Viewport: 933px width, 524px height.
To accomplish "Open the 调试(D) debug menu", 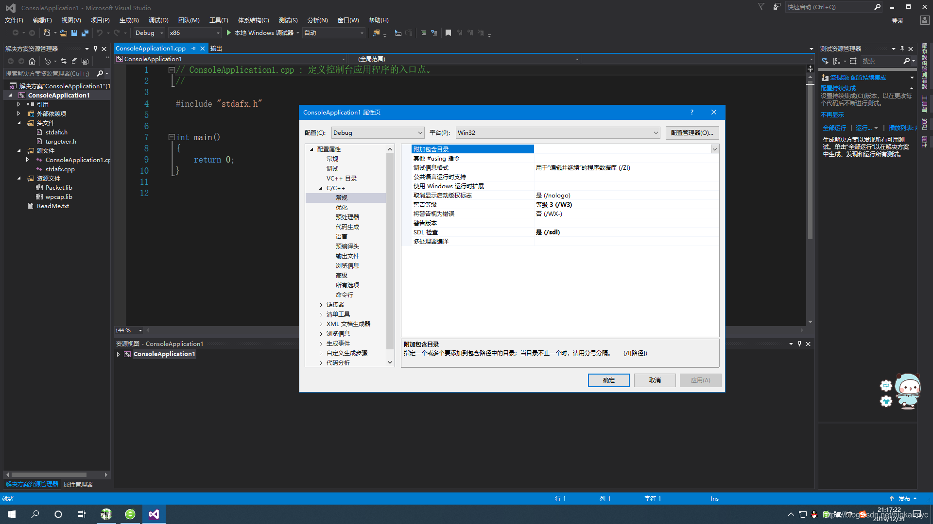I will (x=158, y=20).
